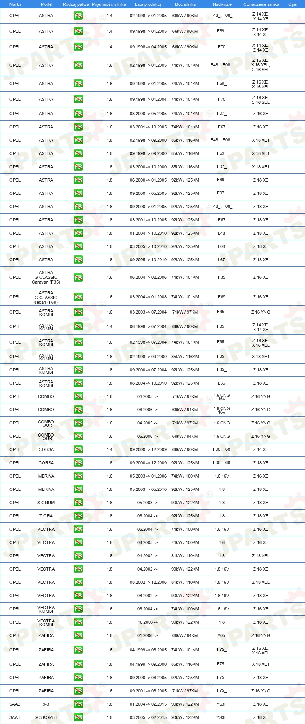Click the ASTRA G CLASSIC Caravan (F35) model cell

[x=46, y=277]
